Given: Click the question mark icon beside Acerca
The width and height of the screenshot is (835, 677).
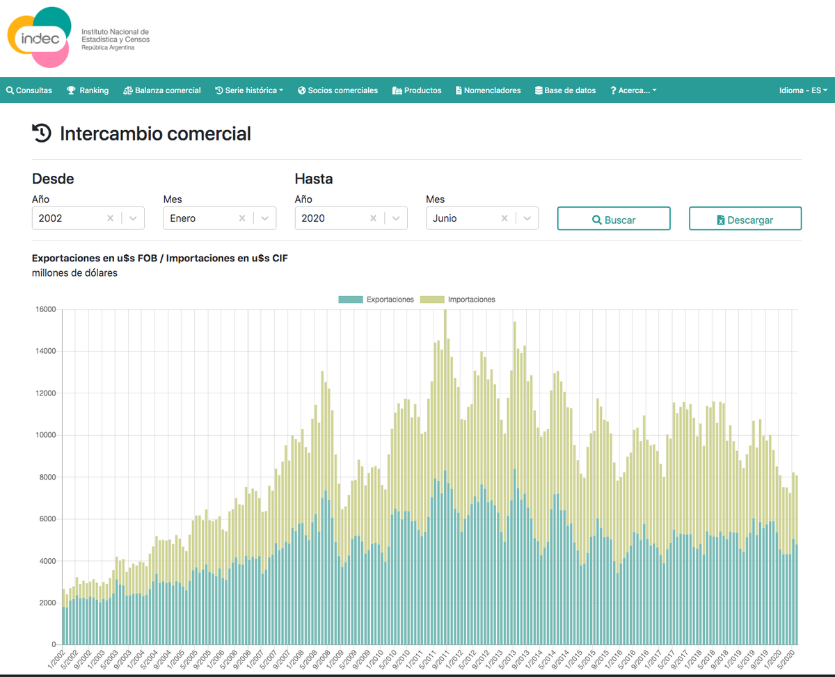Looking at the screenshot, I should (613, 90).
